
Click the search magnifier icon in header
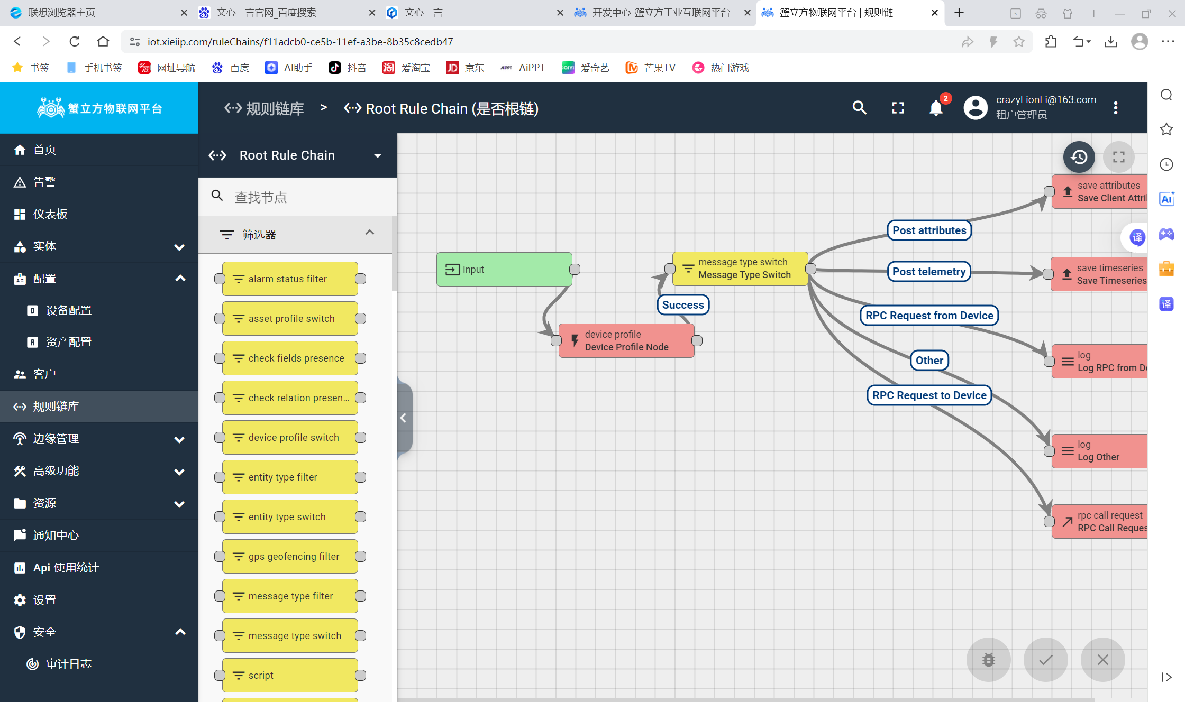[860, 108]
